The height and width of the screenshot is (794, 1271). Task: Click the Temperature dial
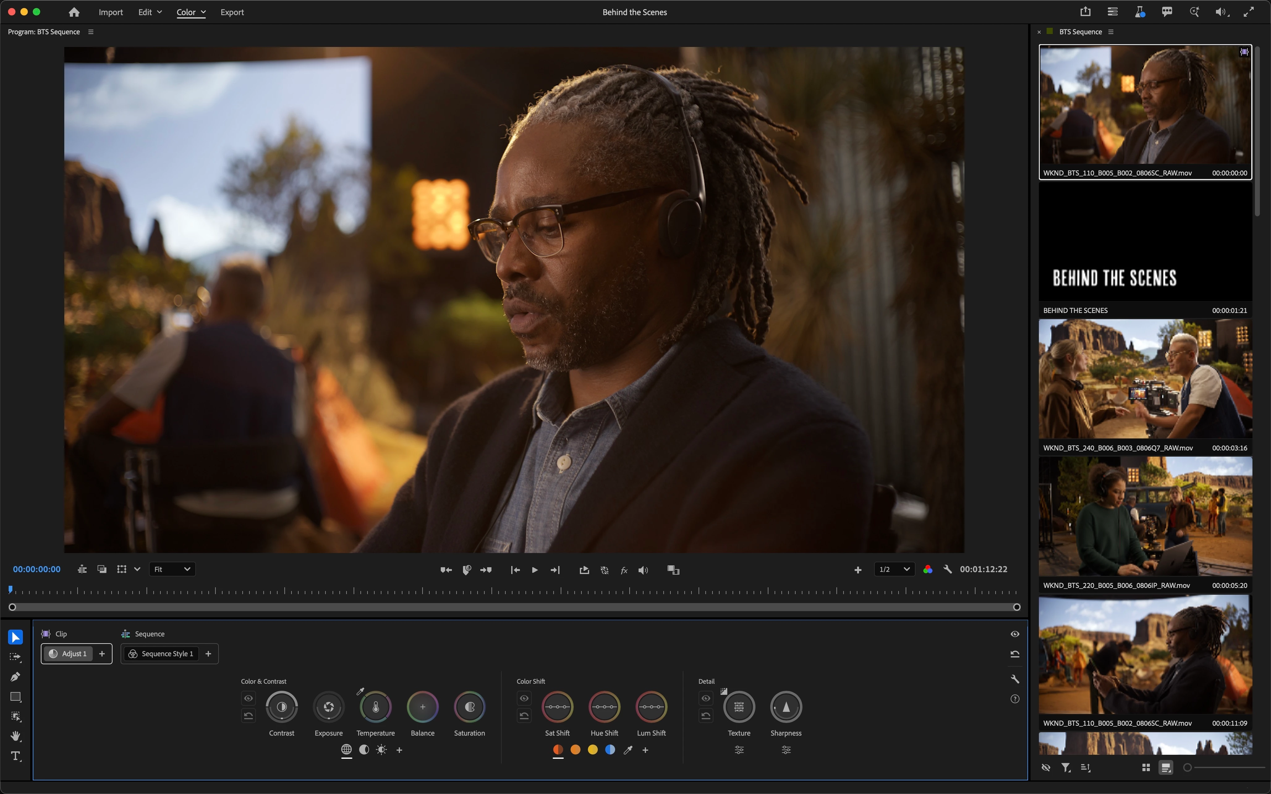376,707
